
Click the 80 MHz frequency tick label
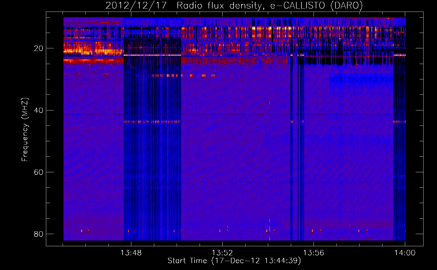pos(39,234)
